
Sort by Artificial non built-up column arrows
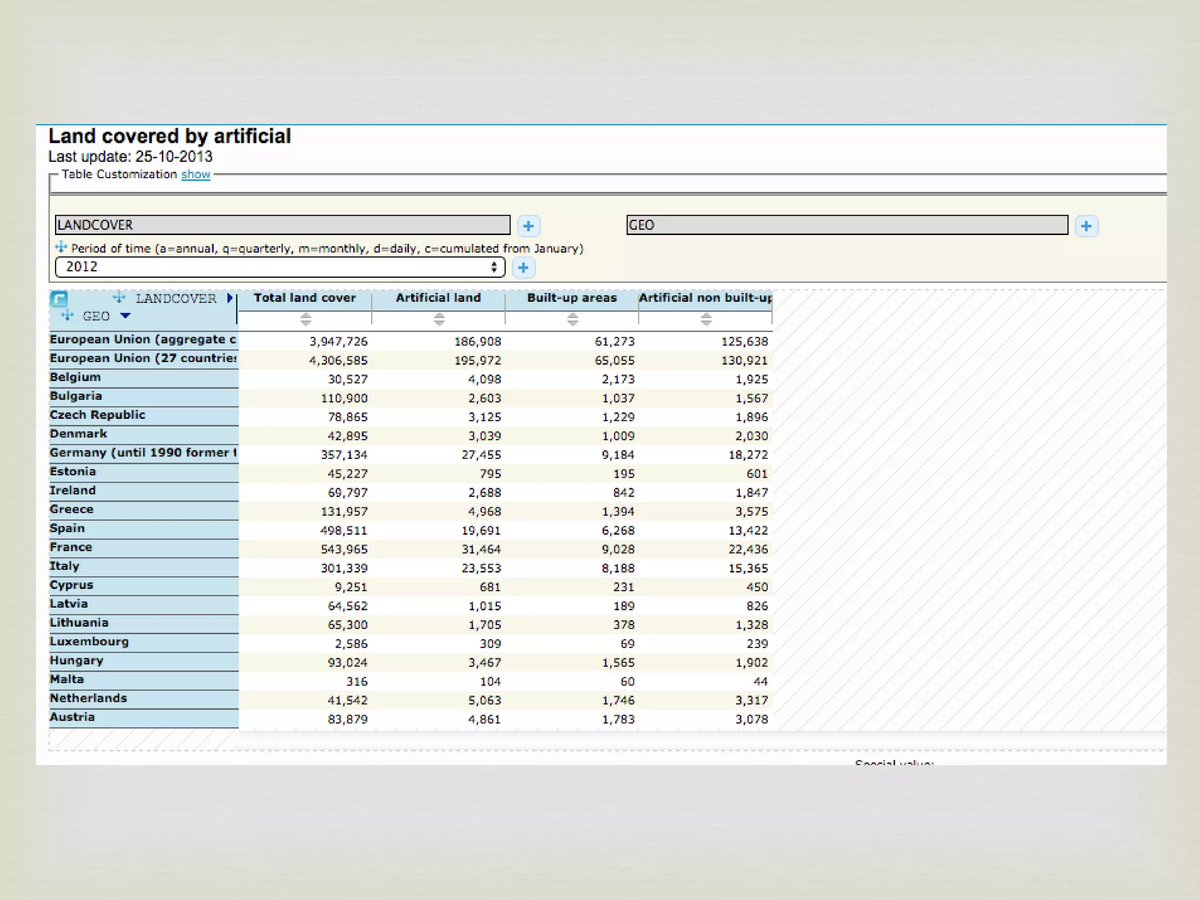point(706,319)
